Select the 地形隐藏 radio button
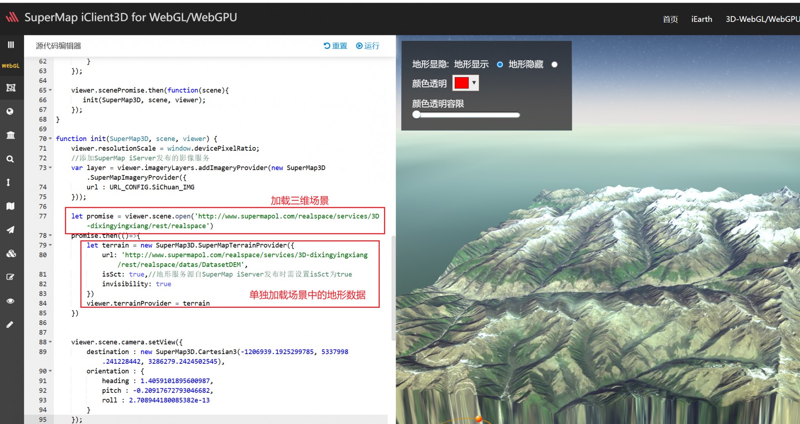Viewport: 800px width, 424px height. pos(555,64)
